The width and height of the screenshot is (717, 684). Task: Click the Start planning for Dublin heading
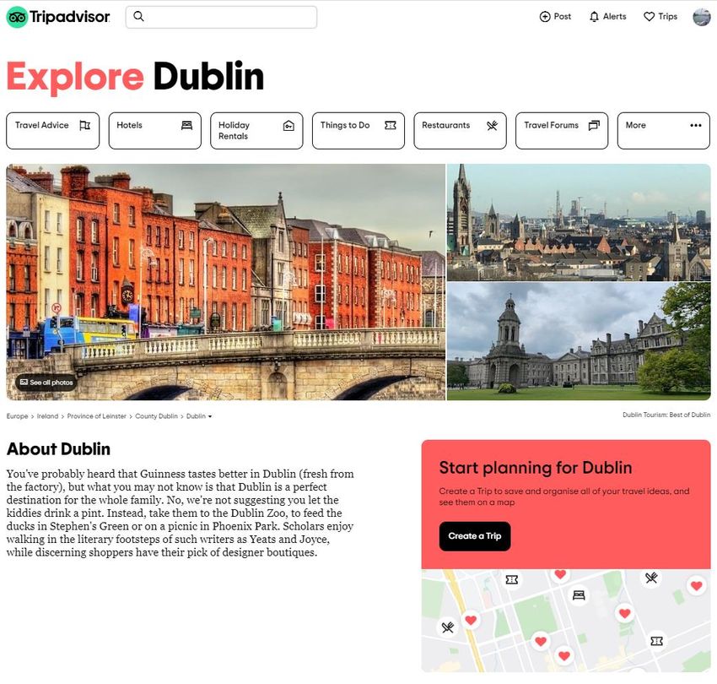click(x=536, y=468)
